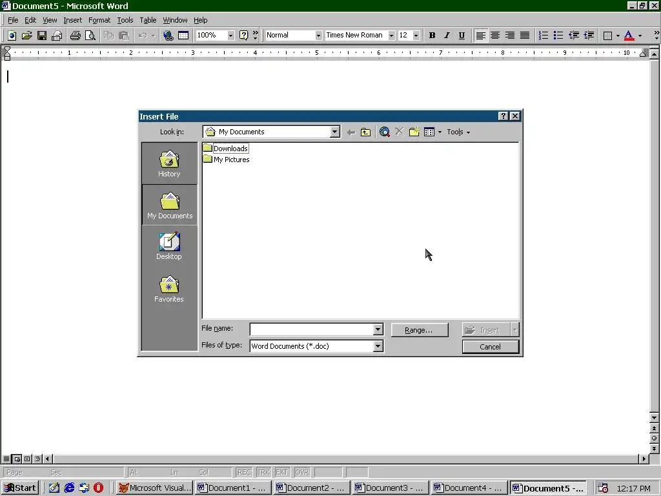The width and height of the screenshot is (661, 496).
Task: Click the Open folder toolbar icon
Action: coord(26,36)
